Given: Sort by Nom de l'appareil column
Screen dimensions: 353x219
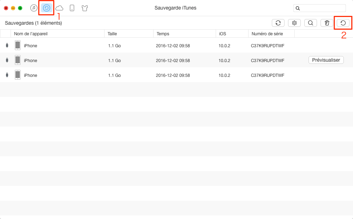Looking at the screenshot, I should [58, 34].
